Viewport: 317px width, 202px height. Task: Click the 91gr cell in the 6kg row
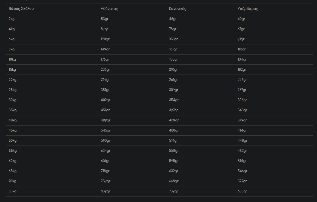[x=241, y=39]
